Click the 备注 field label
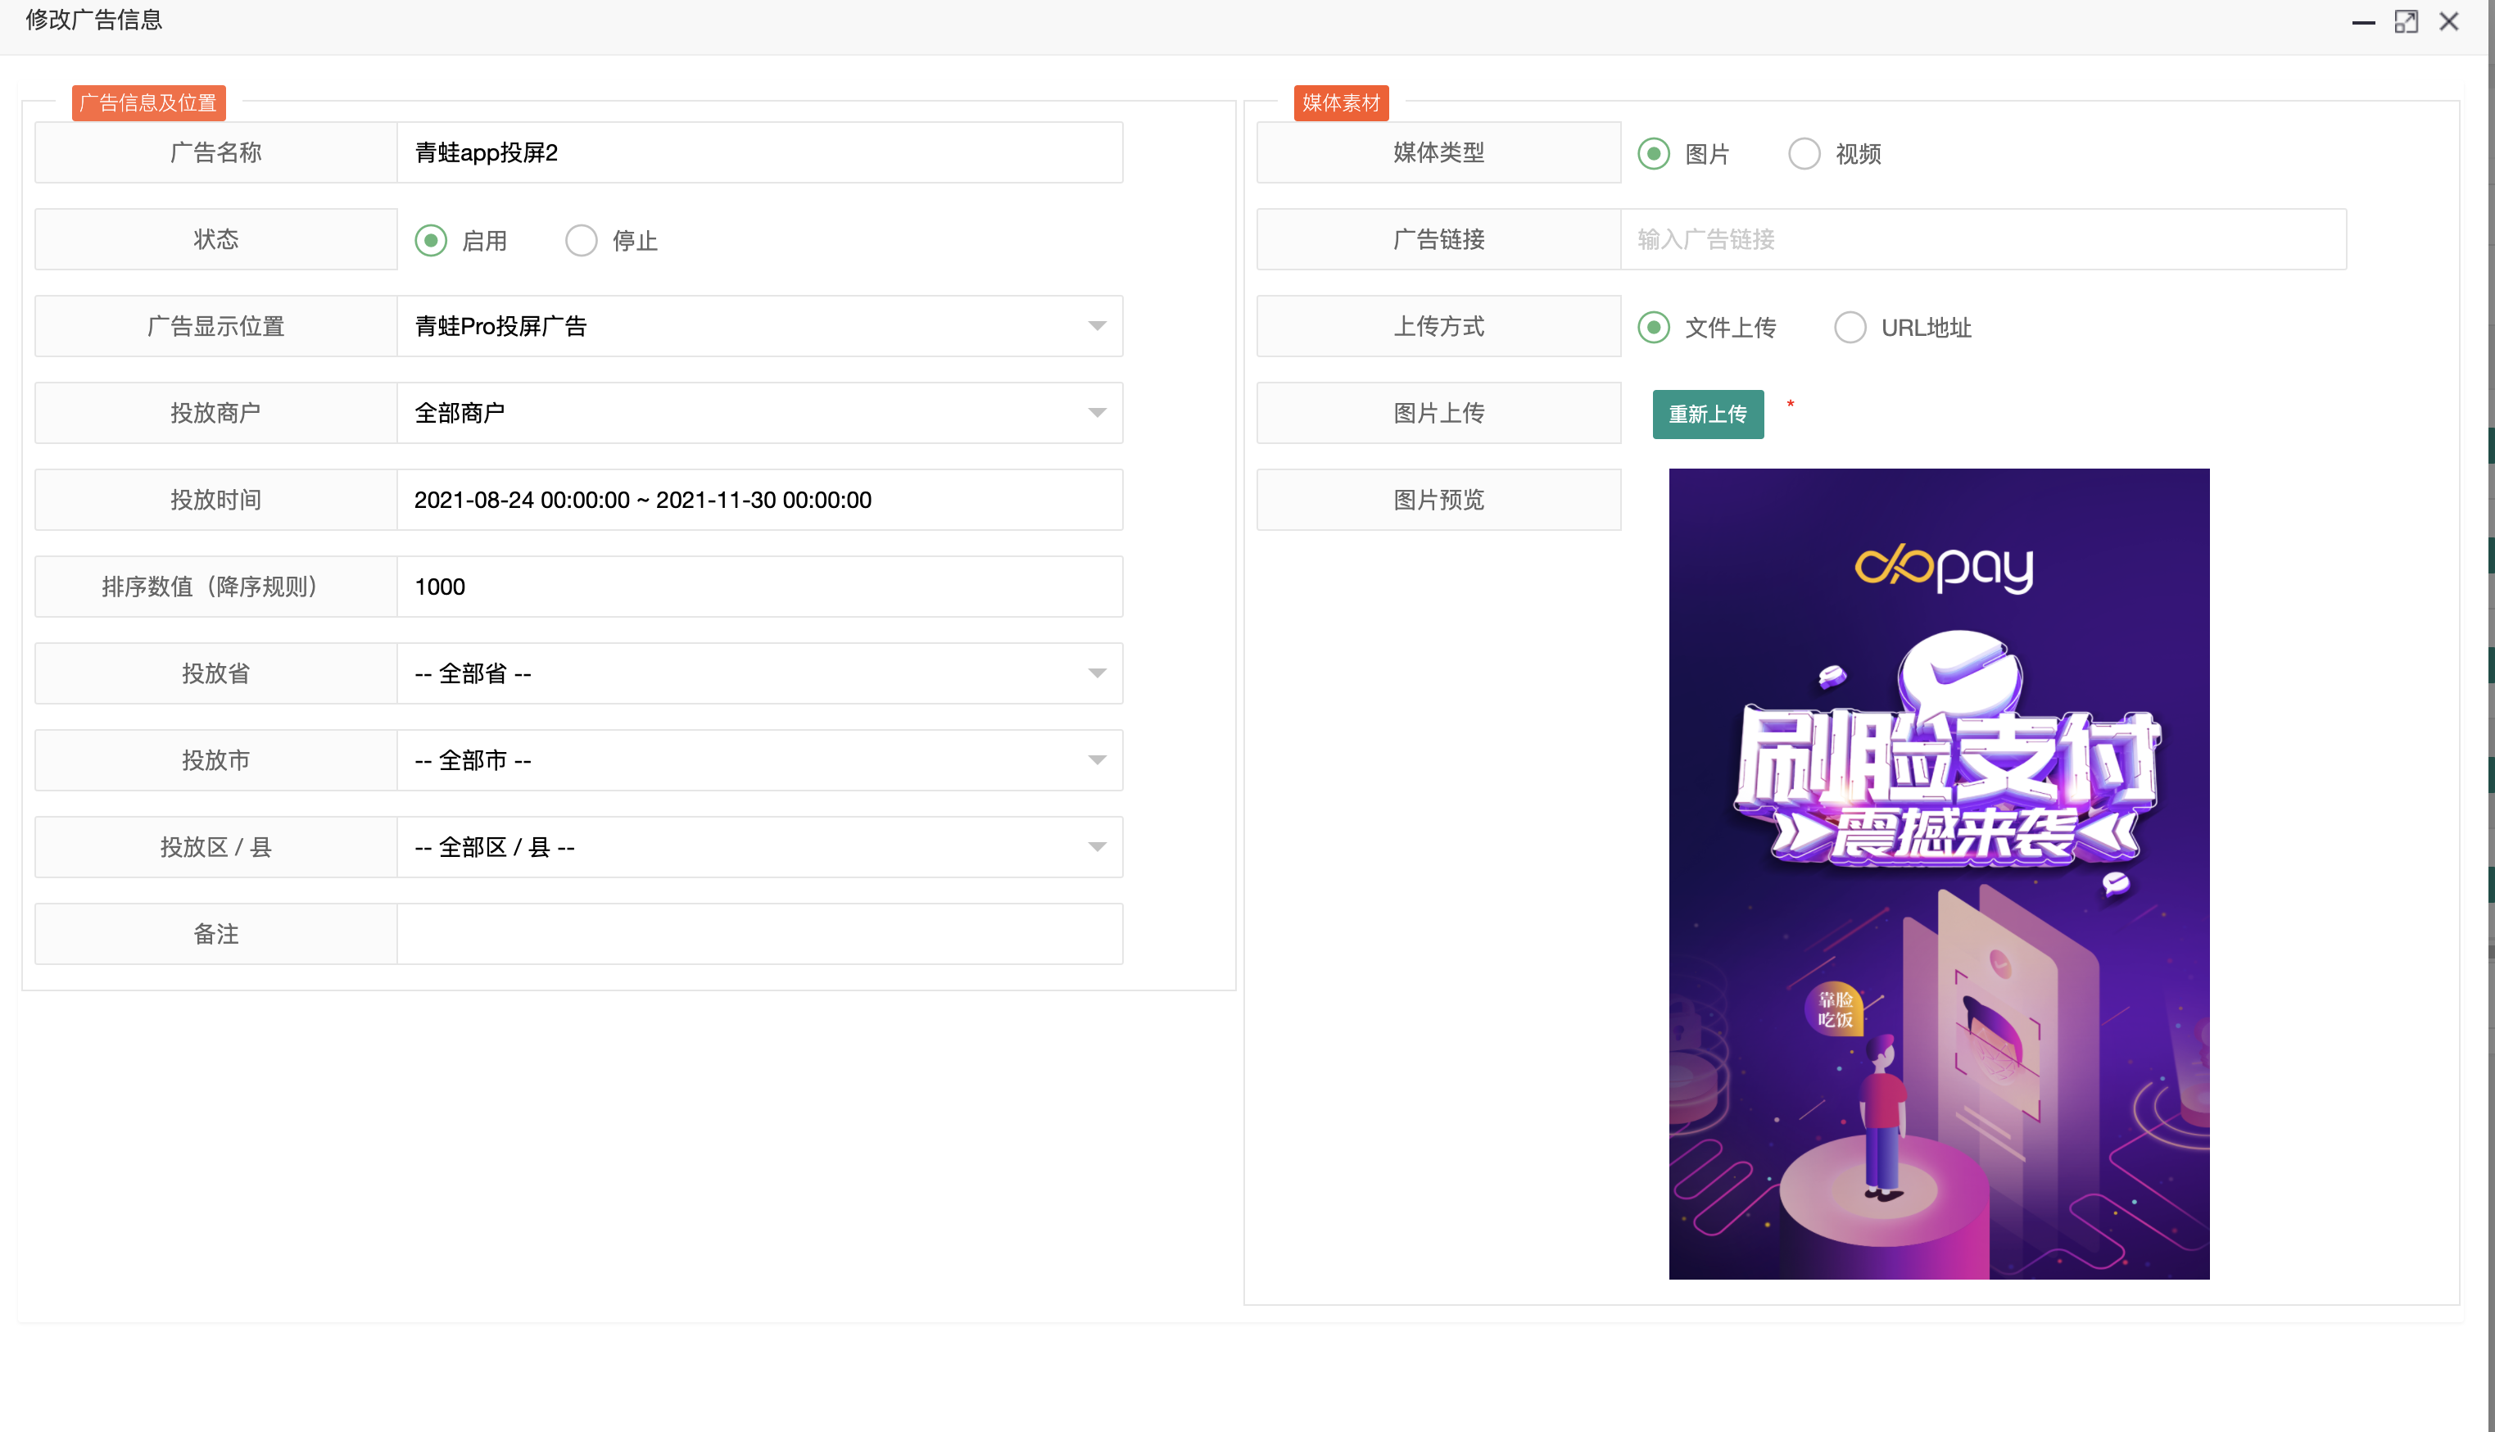Screen dimensions: 2495x1432 tap(216, 933)
